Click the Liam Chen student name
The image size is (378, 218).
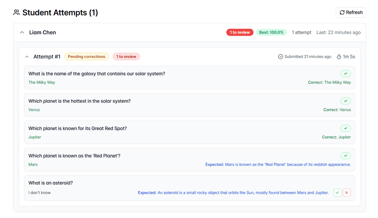pyautogui.click(x=42, y=32)
